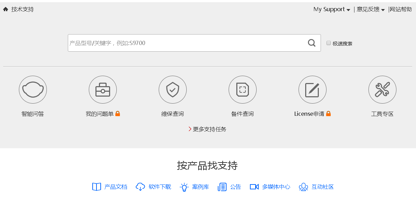The image size is (416, 211).
Task: Click into the product keyword search field
Action: click(x=185, y=43)
